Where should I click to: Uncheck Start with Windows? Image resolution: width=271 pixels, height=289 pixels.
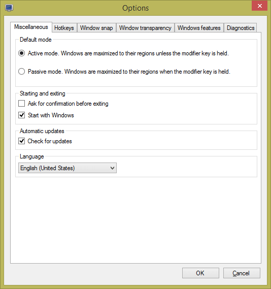[x=21, y=115]
